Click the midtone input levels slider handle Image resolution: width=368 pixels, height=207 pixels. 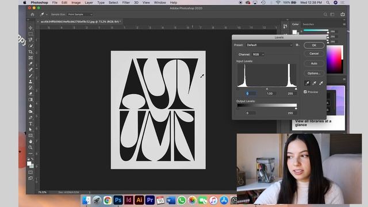point(267,89)
